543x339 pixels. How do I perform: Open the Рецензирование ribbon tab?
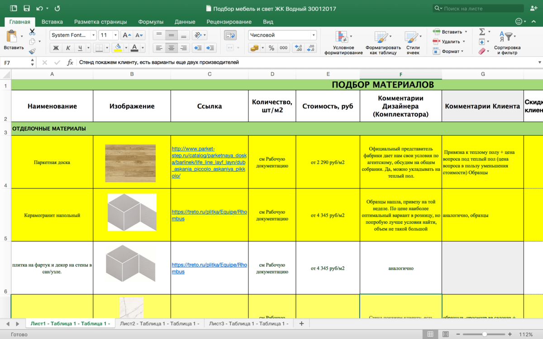[229, 22]
